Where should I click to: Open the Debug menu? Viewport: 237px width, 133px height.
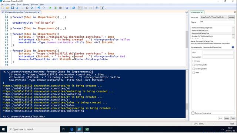[26, 4]
